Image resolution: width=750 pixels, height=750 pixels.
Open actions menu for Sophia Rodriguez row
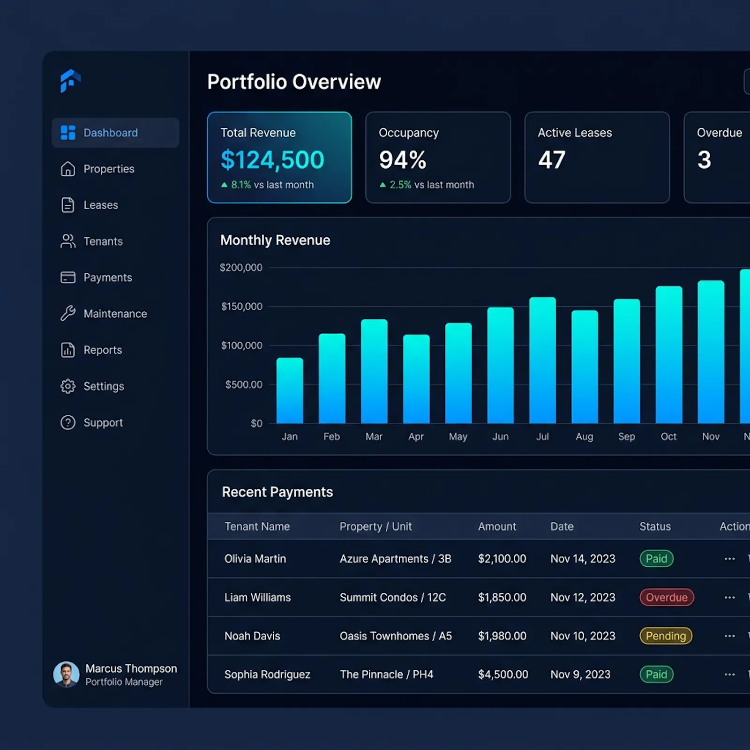pyautogui.click(x=729, y=675)
